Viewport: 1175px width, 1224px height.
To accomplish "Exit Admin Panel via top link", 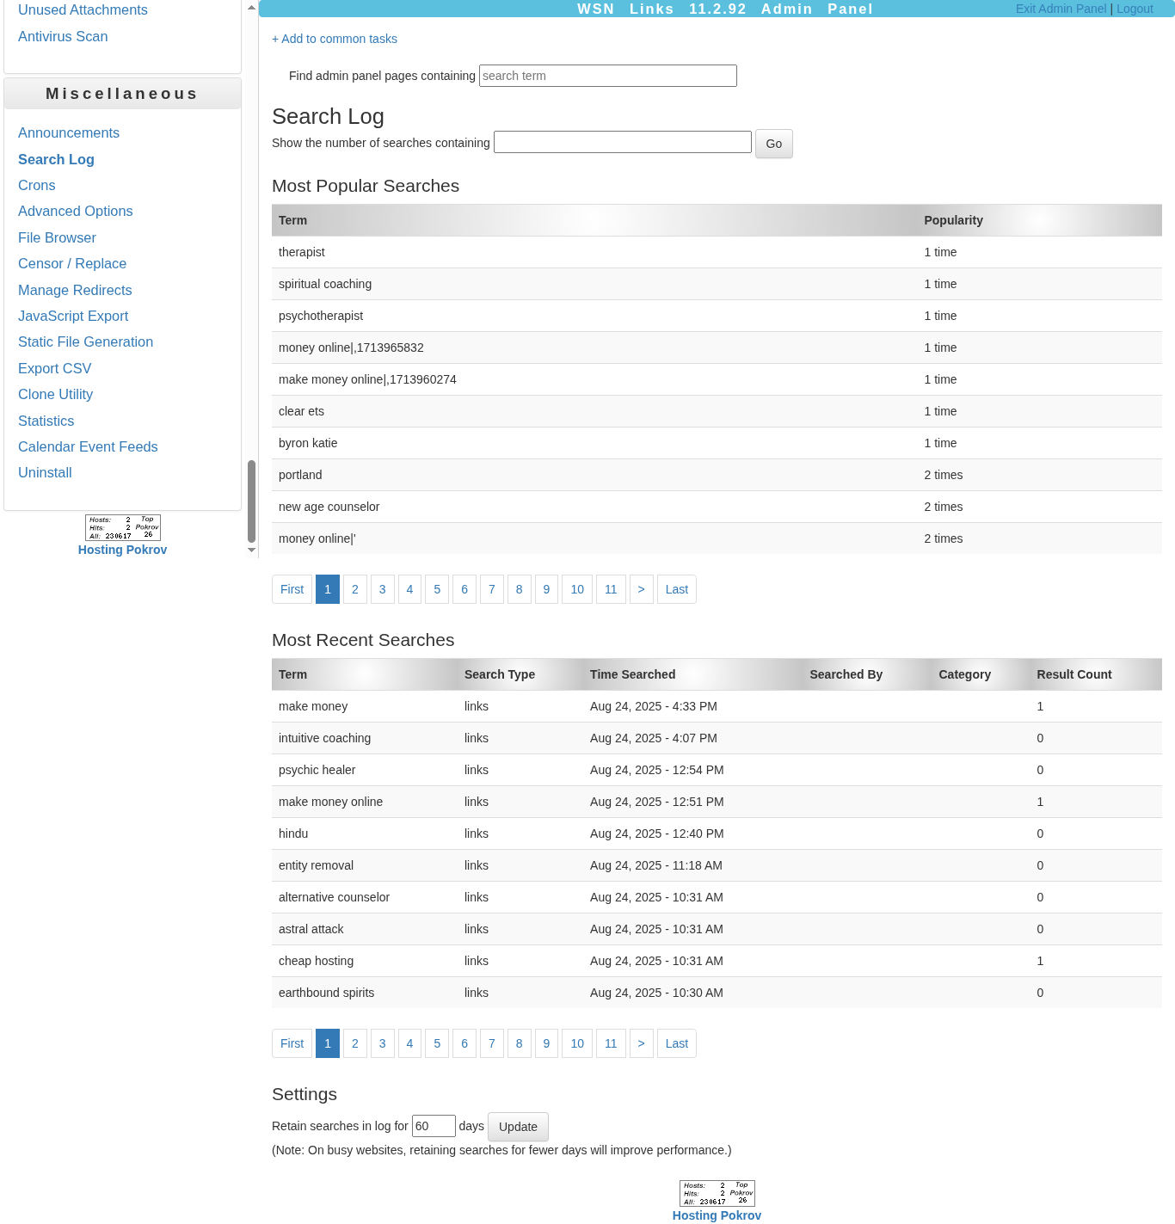I will click(x=1061, y=9).
